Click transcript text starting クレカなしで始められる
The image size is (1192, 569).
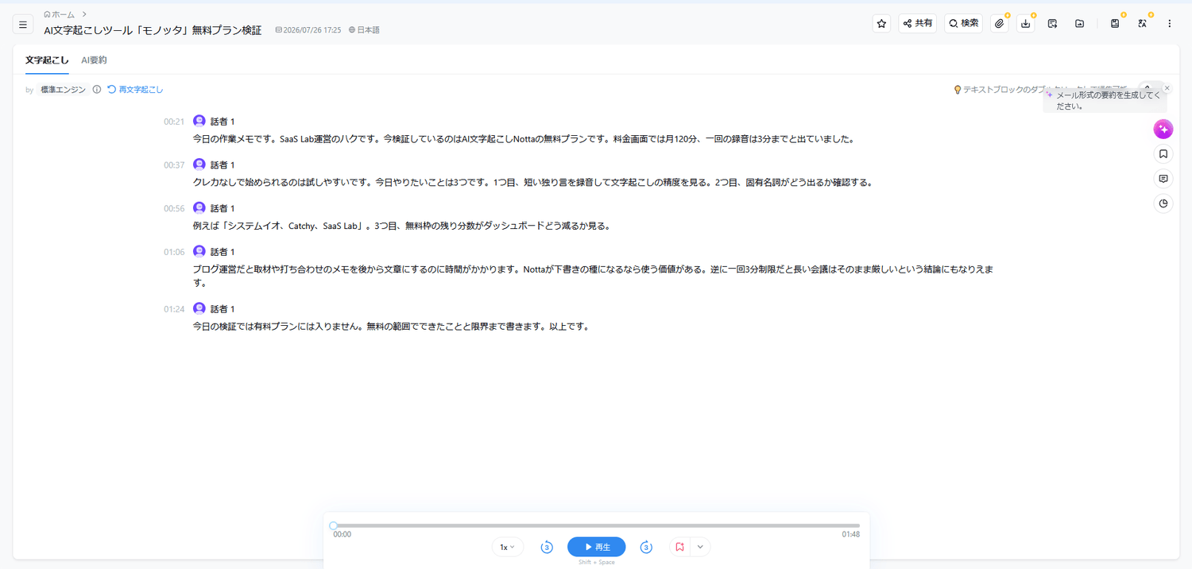tap(533, 182)
